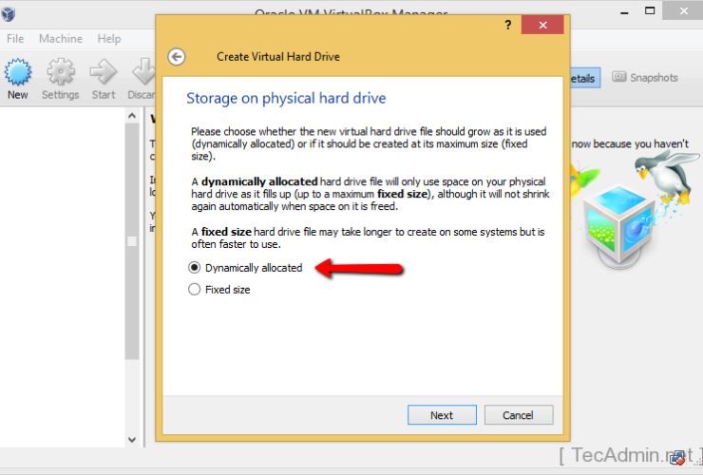Viewport: 703px width, 475px height.
Task: Click the VM list scrollbar down arrow
Action: 132,440
